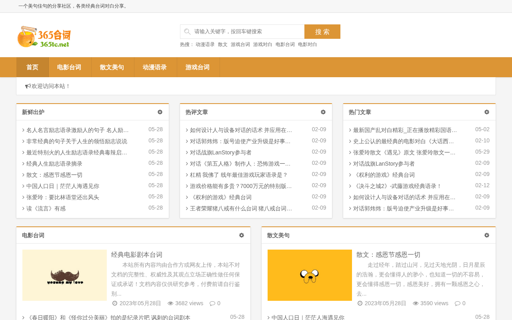The height and width of the screenshot is (320, 512).
Task: Open the yellow Jake cartoon thumbnail
Action: (x=310, y=275)
